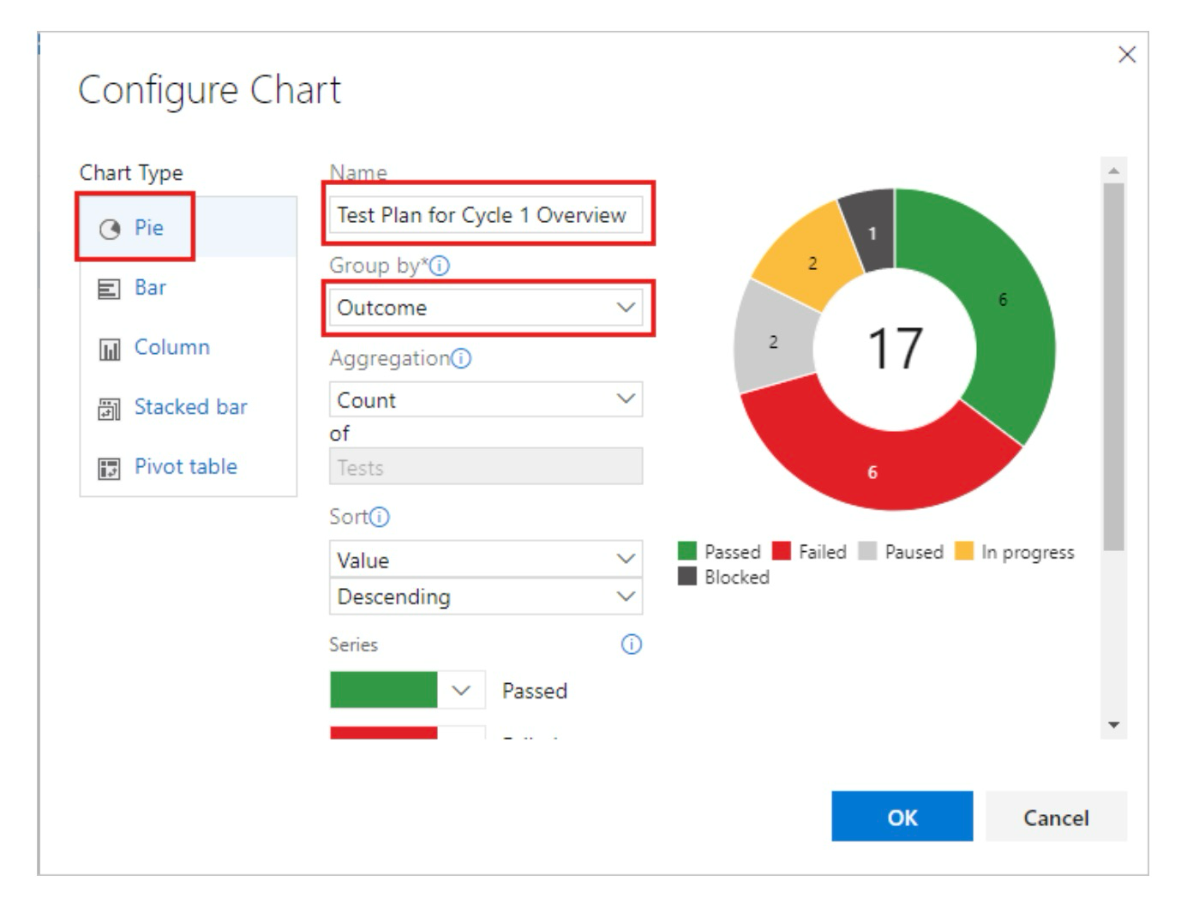
Task: Choose the Pivot table icon
Action: (x=109, y=469)
